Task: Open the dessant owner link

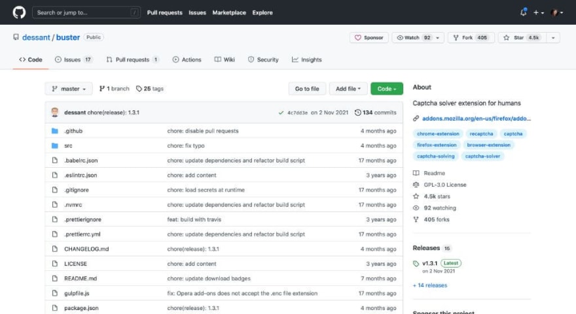Action: click(x=36, y=37)
